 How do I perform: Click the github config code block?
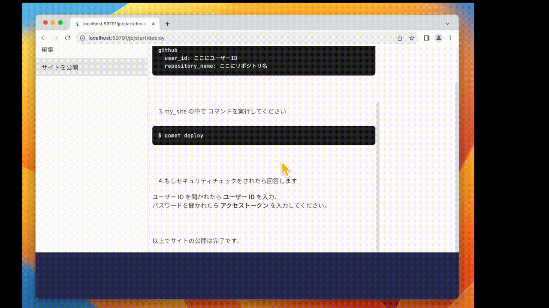pos(263,60)
